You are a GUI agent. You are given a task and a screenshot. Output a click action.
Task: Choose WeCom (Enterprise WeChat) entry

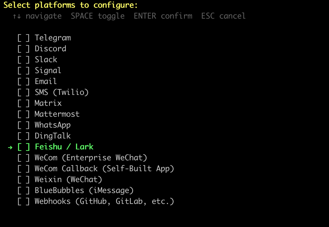pyautogui.click(x=91, y=158)
